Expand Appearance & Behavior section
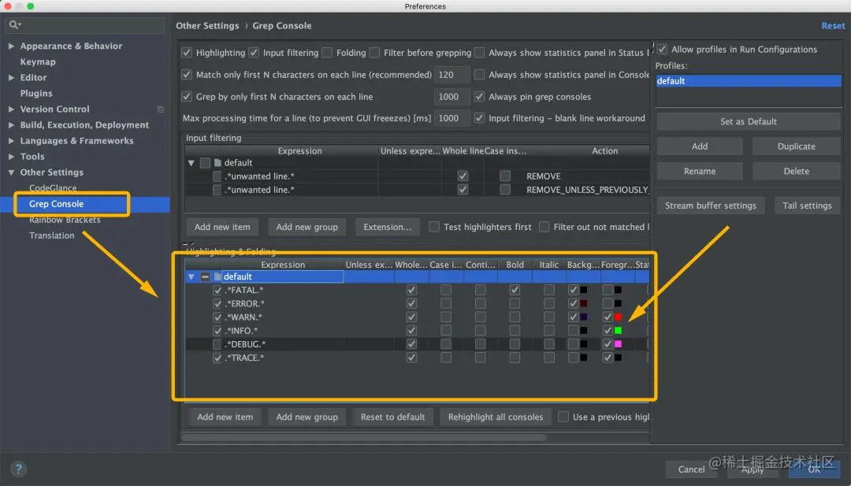The image size is (851, 486). tap(11, 46)
